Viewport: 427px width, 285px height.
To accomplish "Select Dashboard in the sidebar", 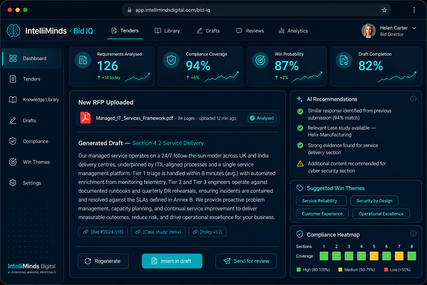I will click(x=32, y=58).
